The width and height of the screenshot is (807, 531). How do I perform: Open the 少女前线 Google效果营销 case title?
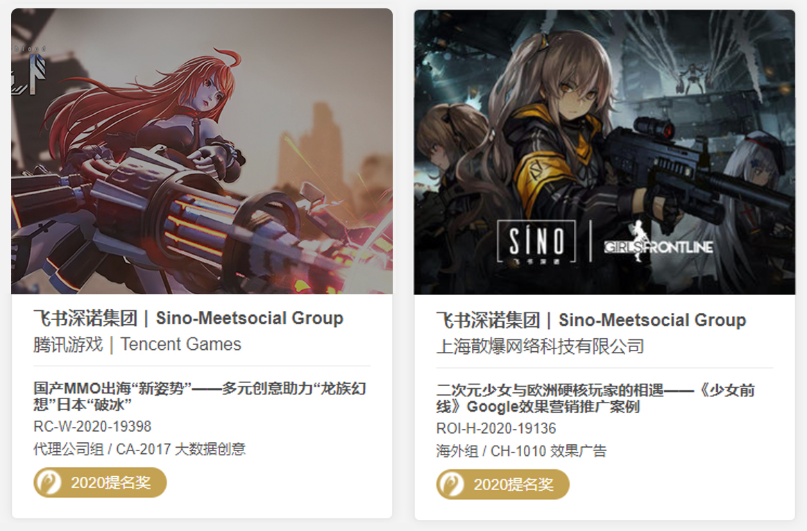[595, 398]
